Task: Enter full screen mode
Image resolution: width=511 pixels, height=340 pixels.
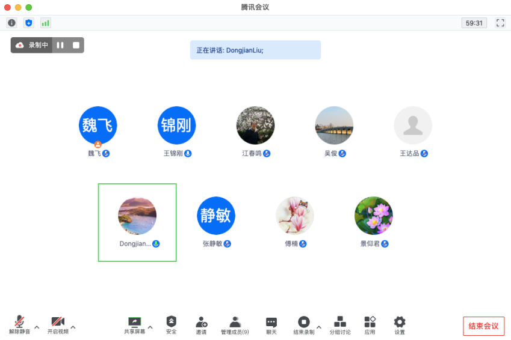Action: [x=500, y=23]
